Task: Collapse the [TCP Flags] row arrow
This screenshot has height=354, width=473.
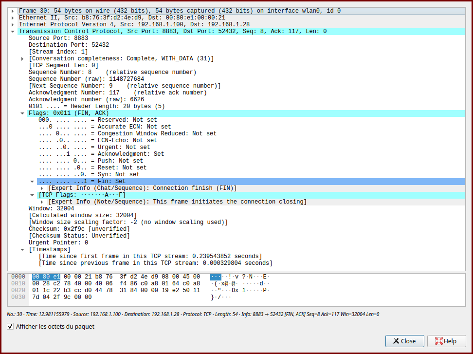Action: point(32,195)
